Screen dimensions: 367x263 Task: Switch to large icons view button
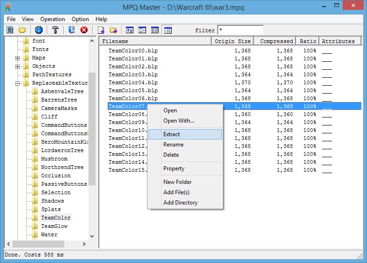tap(129, 30)
